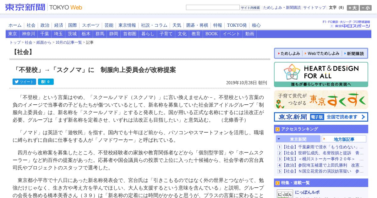Open the 東京中日スポーツ banner
This screenshot has height=198, width=377.
(x=347, y=24)
